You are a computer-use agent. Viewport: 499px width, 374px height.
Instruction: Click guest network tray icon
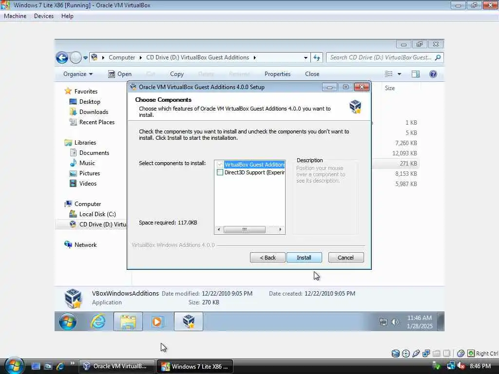click(x=384, y=322)
